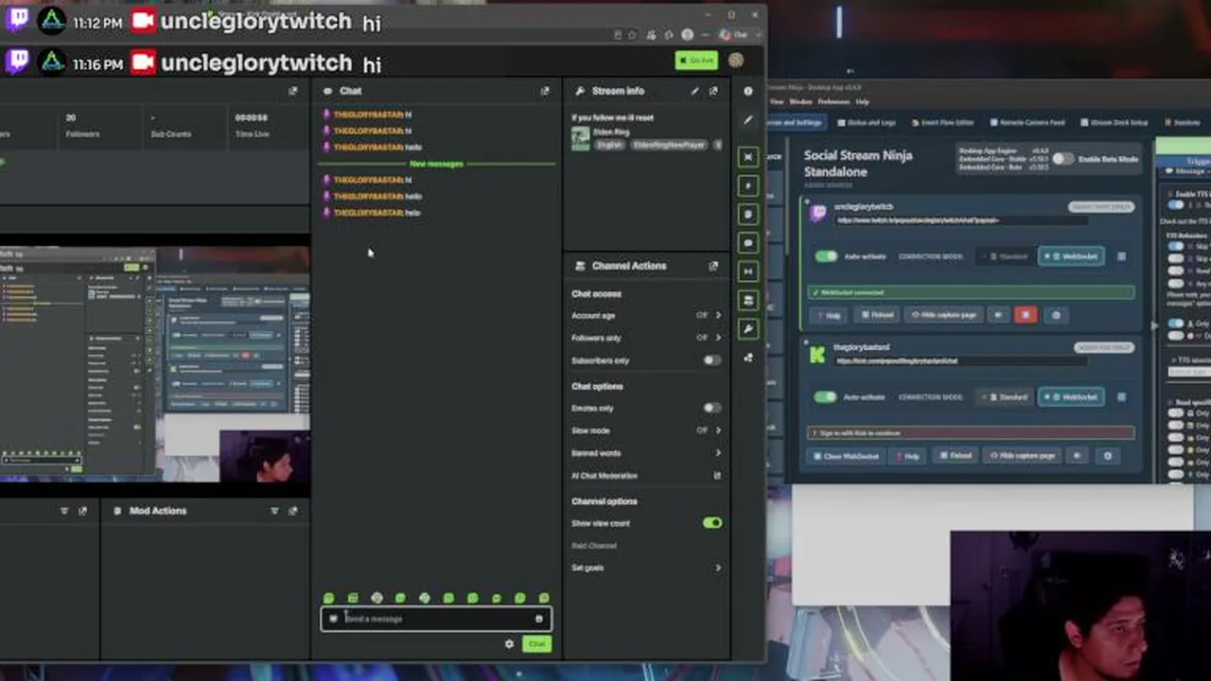Pop out the Mod Actions panel

coord(293,511)
